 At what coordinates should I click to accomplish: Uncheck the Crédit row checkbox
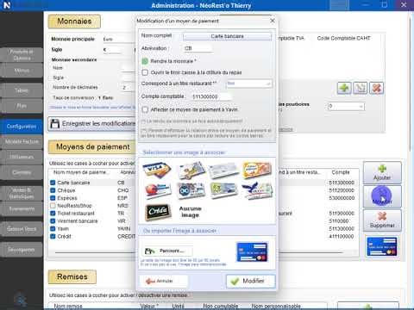click(x=53, y=236)
